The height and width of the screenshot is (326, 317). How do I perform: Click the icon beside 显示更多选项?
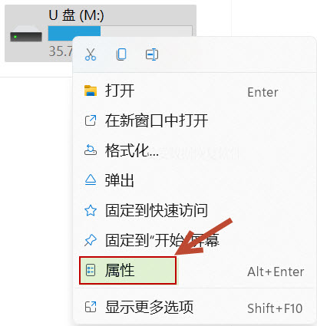point(91,307)
